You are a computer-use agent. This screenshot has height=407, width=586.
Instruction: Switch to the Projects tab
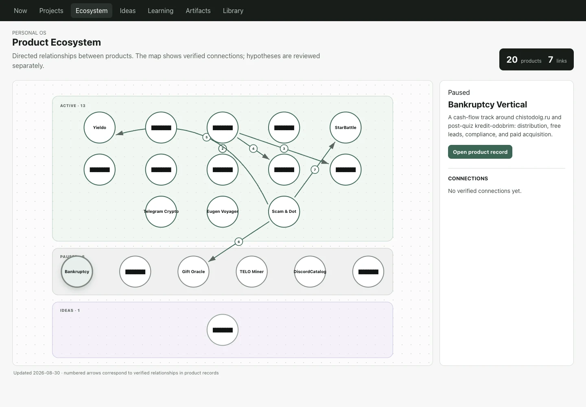tap(51, 11)
